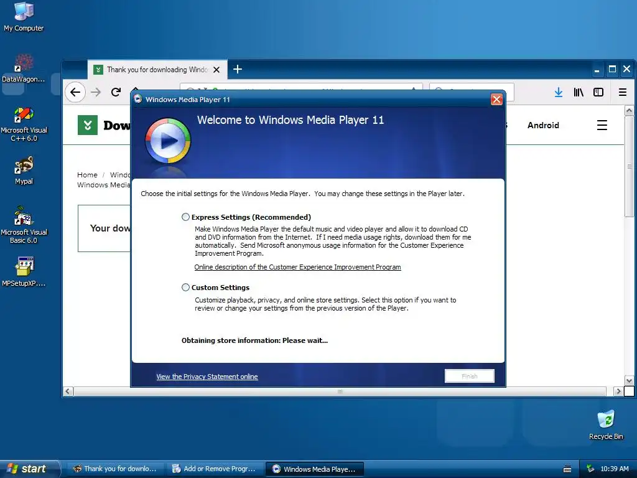Click the green Download site logo icon
The image size is (637, 478).
88,125
